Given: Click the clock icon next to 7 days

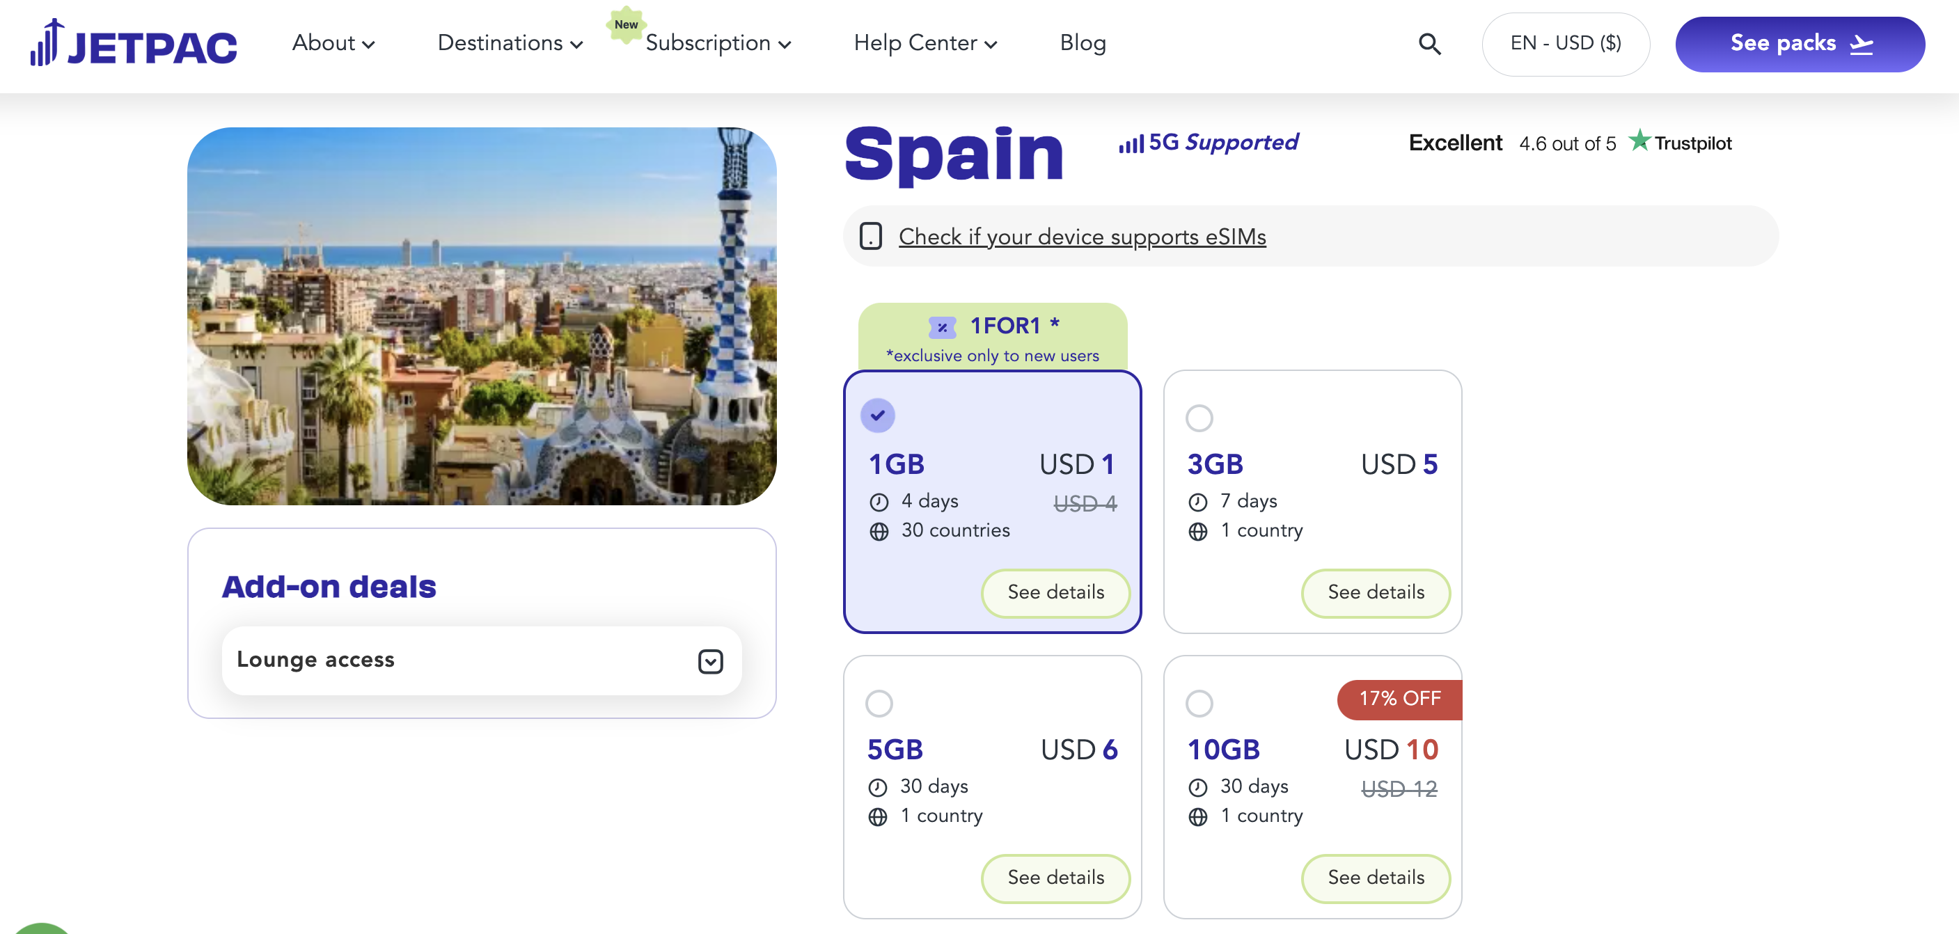Looking at the screenshot, I should coord(1197,502).
